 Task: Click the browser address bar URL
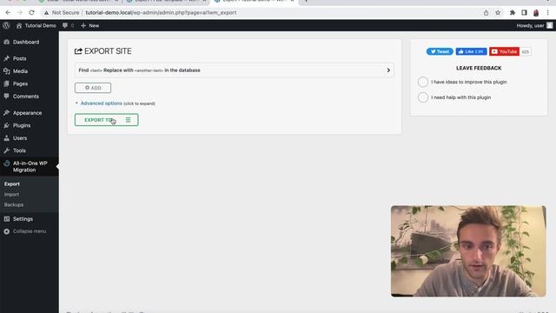tap(161, 12)
